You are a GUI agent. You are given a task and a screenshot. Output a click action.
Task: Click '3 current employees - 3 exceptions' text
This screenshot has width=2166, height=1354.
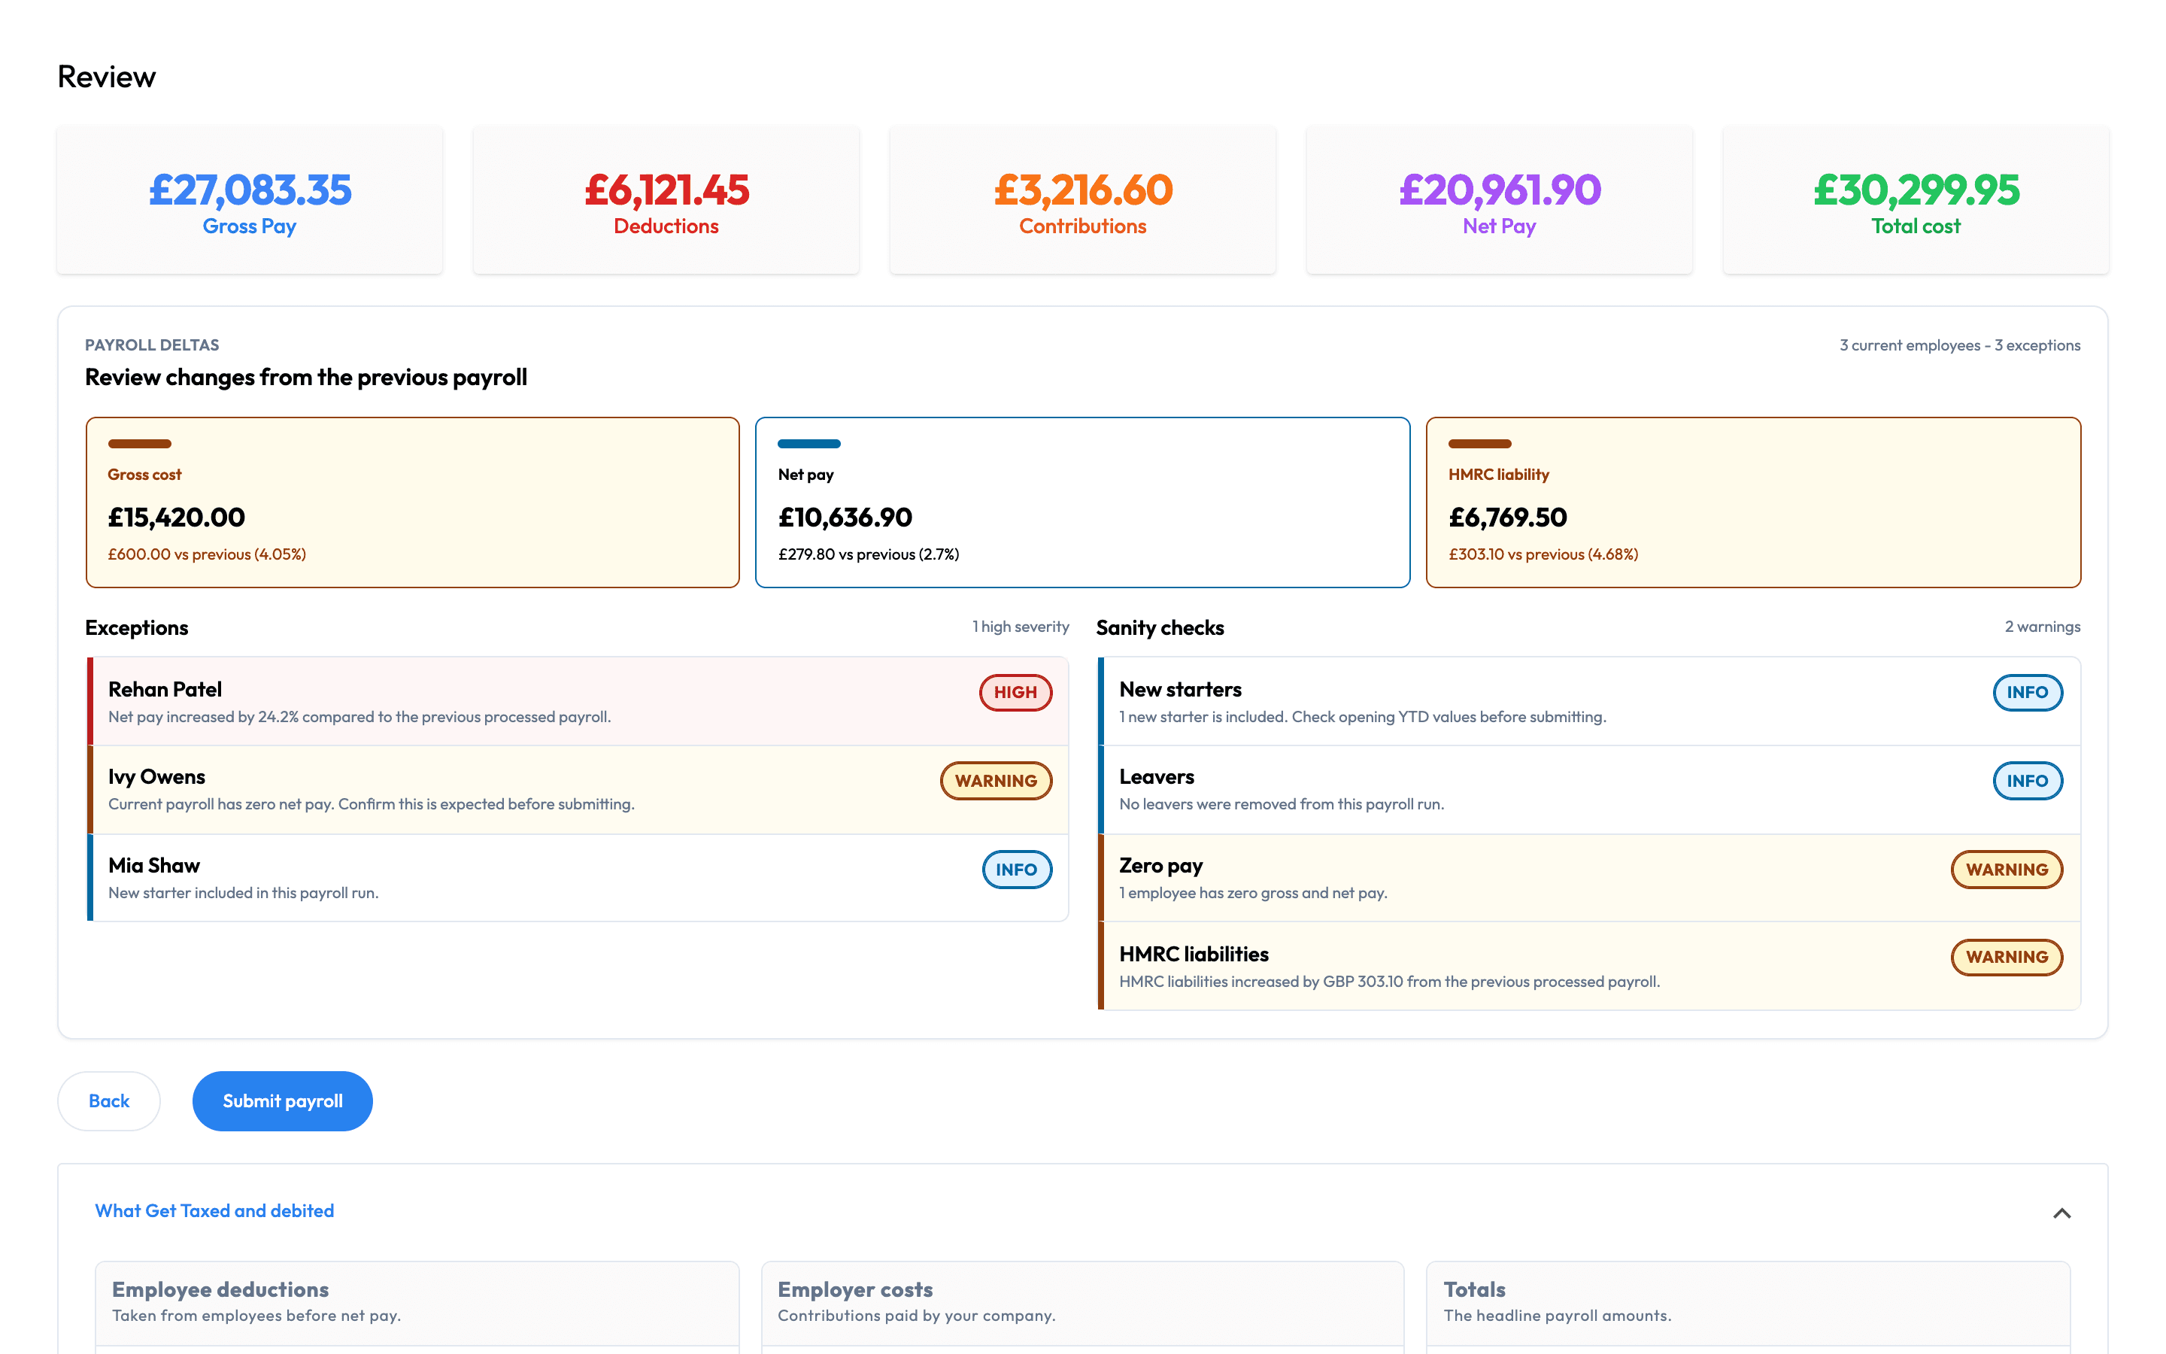(x=1959, y=346)
